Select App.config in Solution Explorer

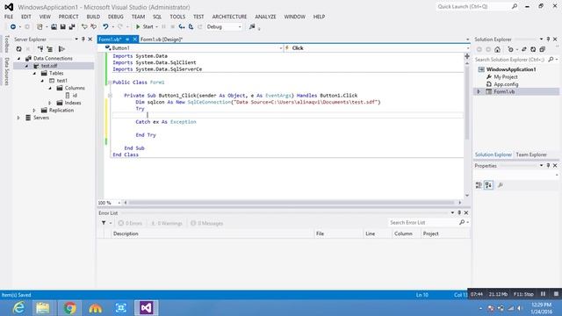tap(506, 84)
